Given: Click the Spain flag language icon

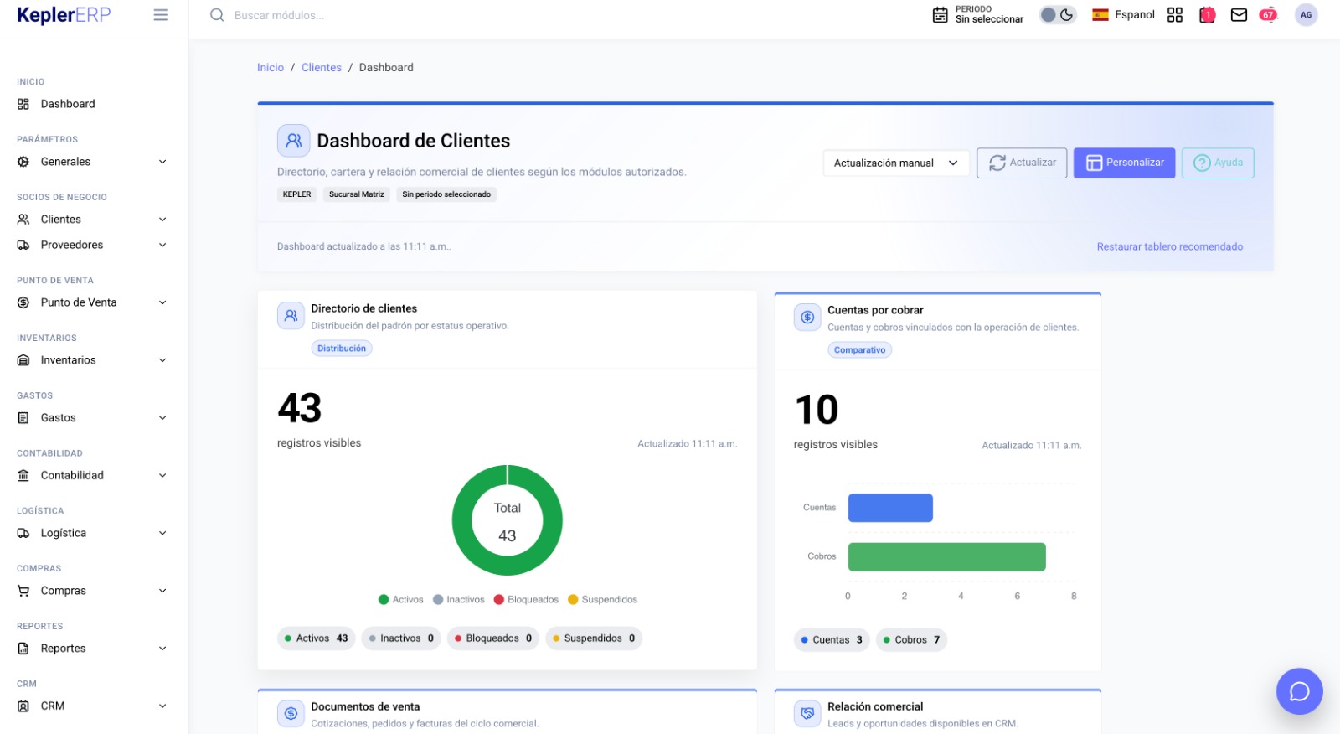Looking at the screenshot, I should click(1100, 15).
